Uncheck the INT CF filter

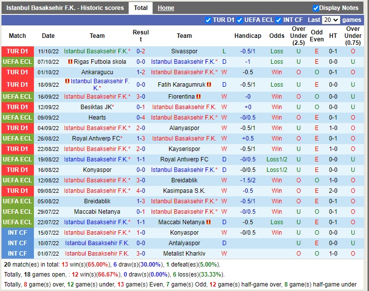(279, 20)
